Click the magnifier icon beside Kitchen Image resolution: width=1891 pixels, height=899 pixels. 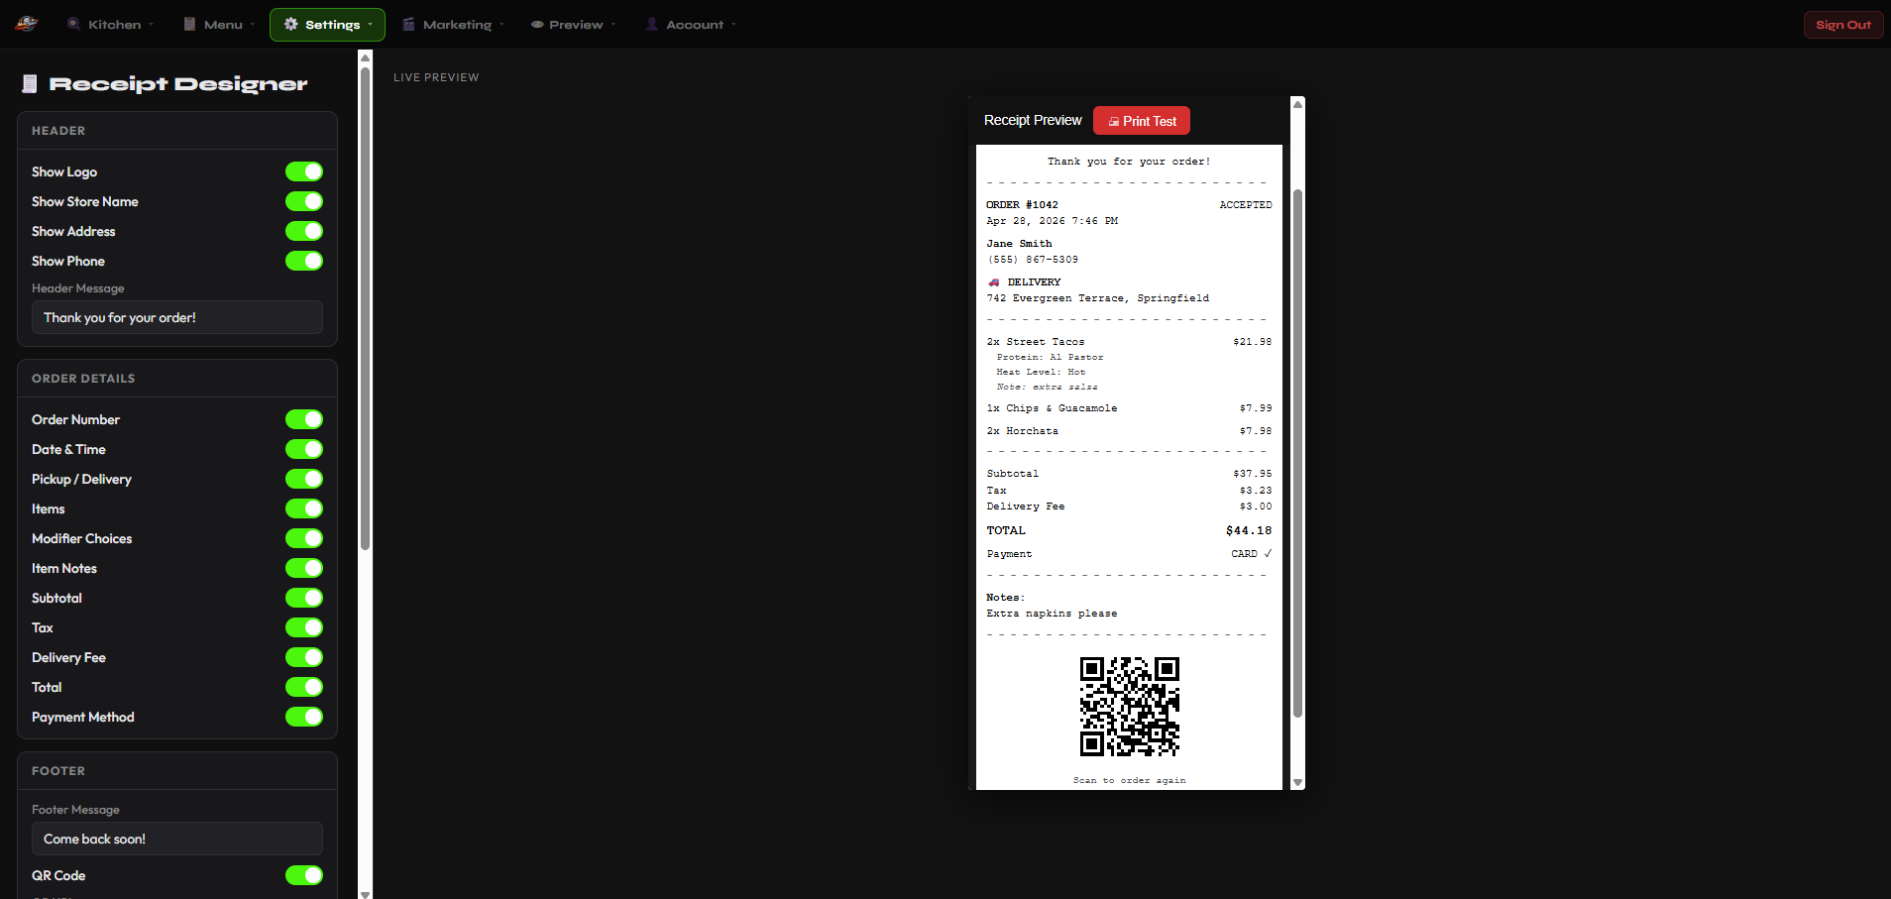tap(72, 24)
